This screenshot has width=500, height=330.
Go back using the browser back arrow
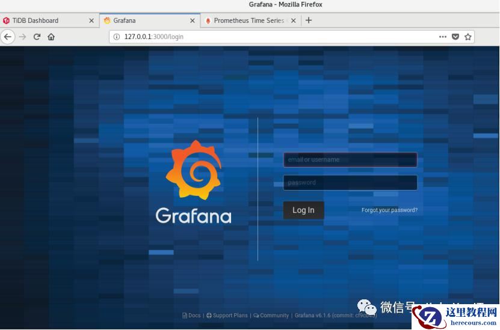(x=8, y=37)
